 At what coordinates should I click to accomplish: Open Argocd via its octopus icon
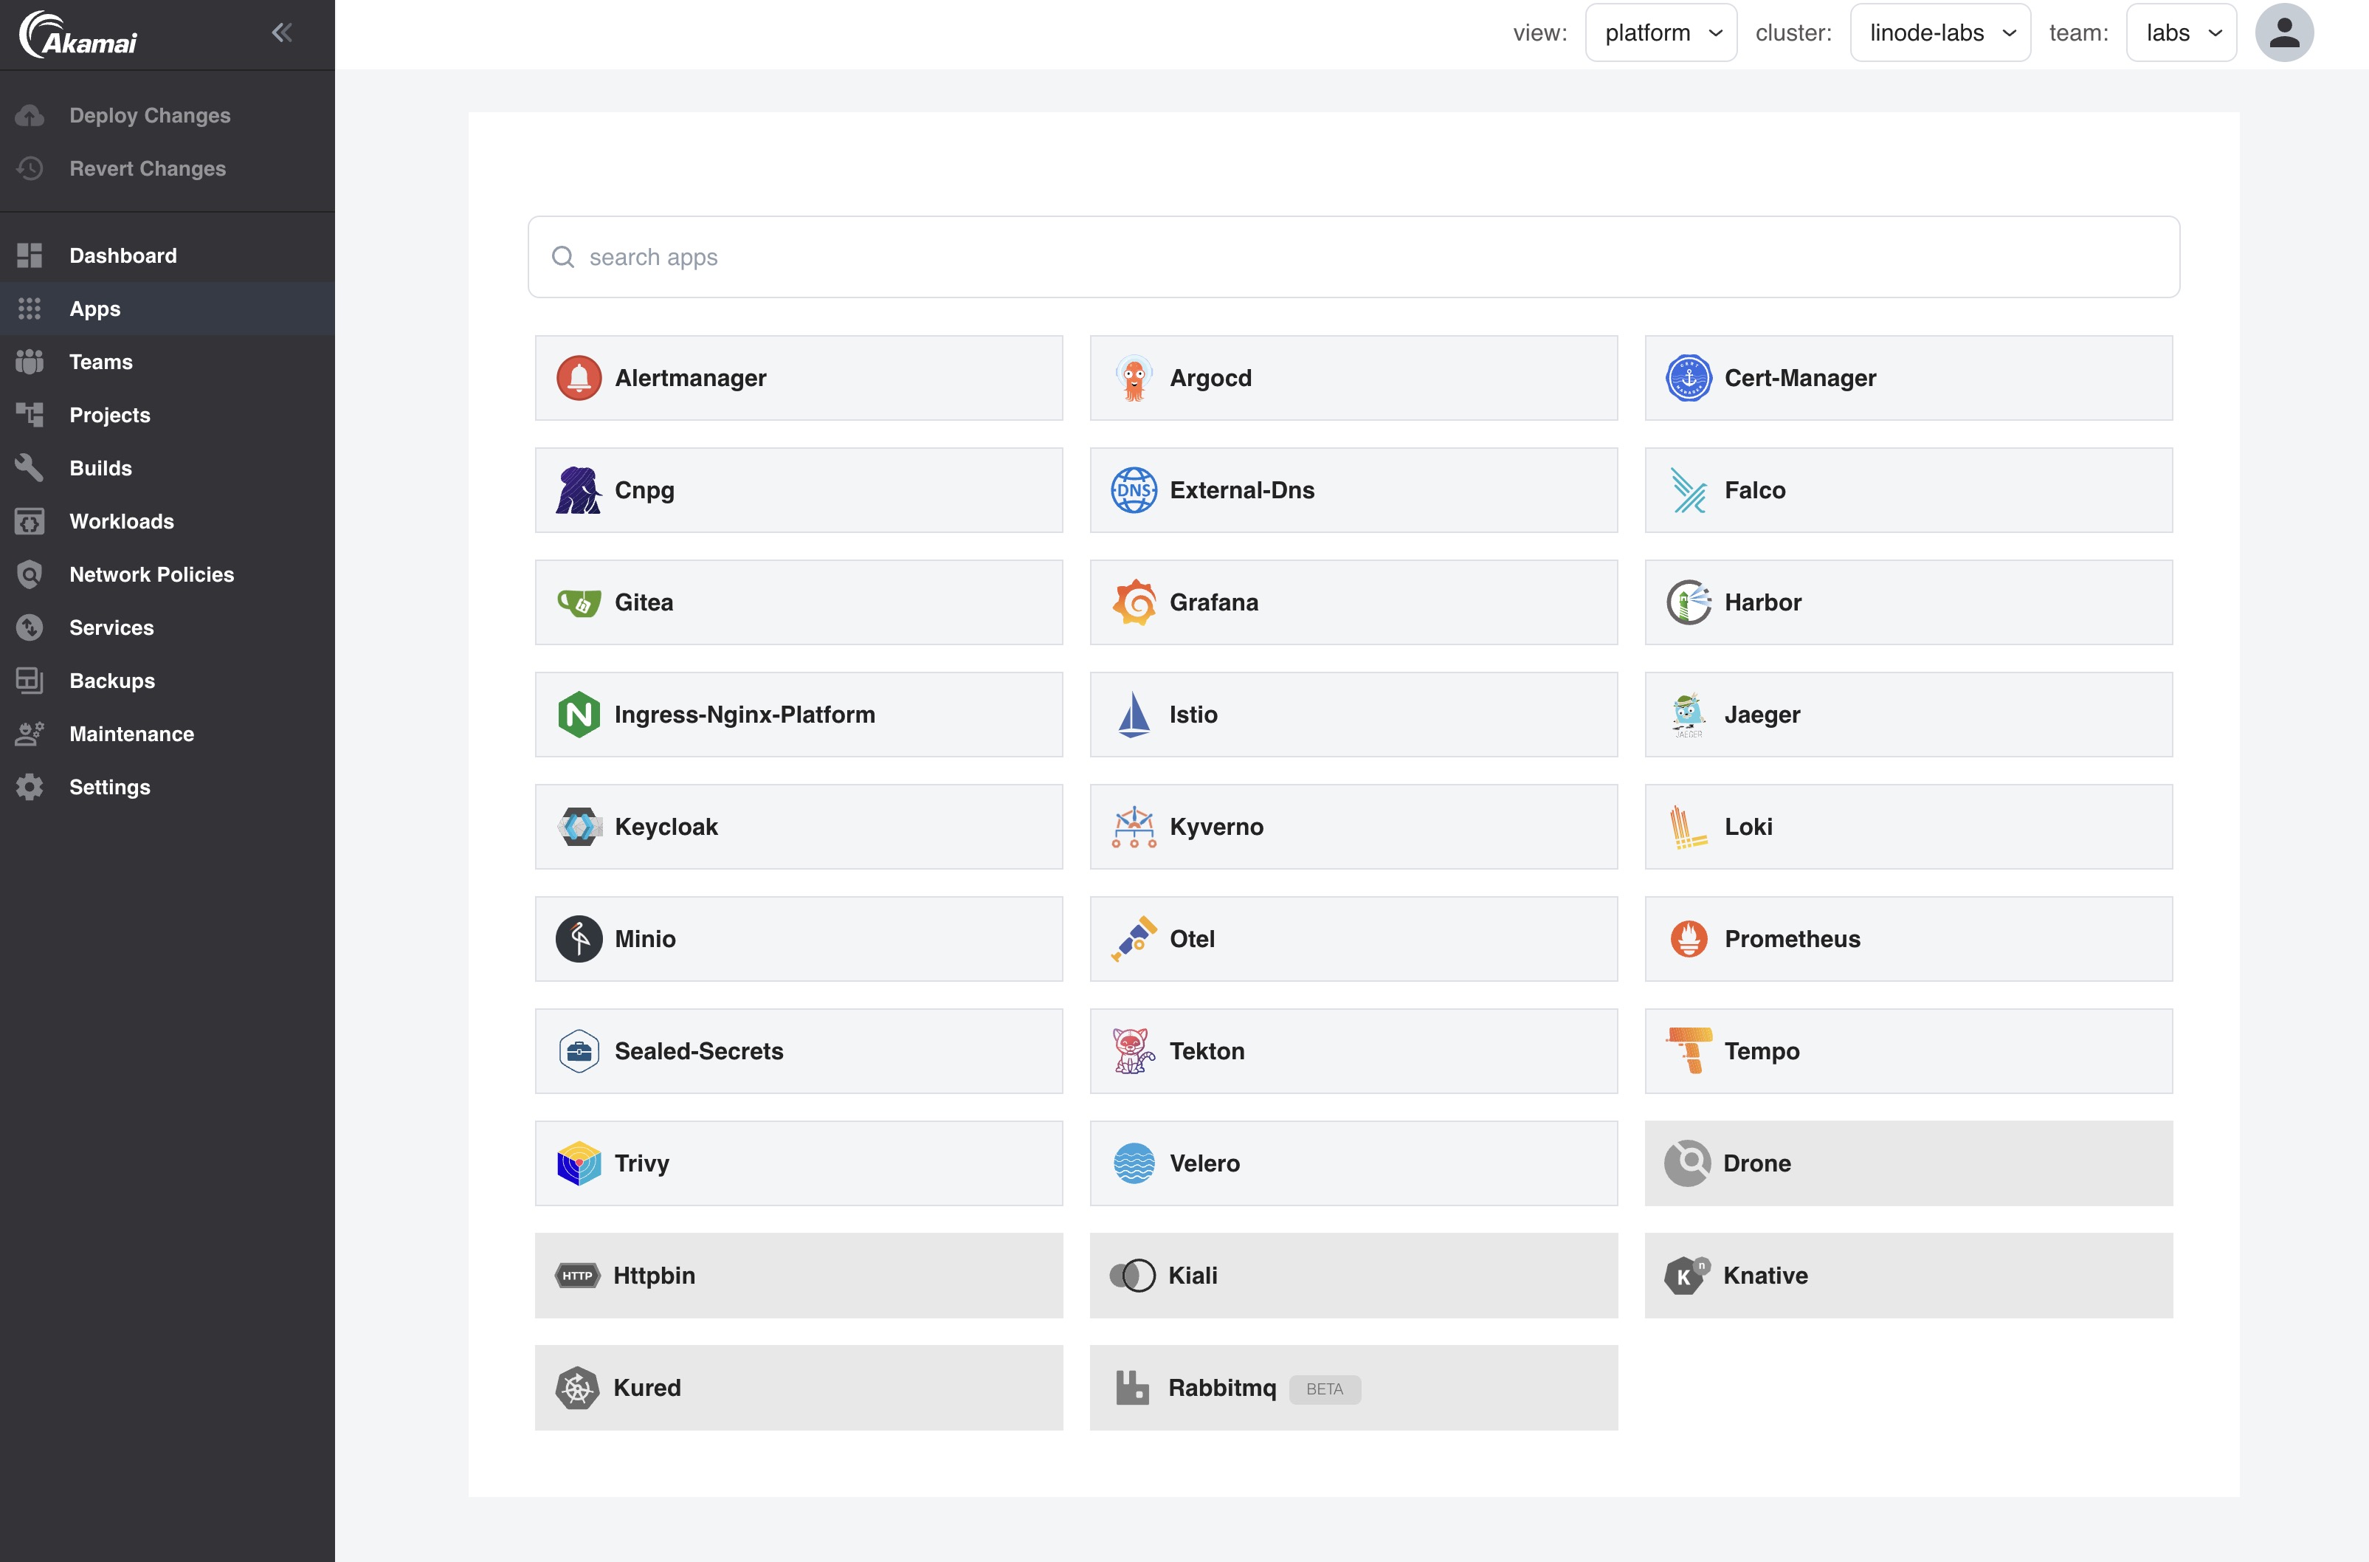click(x=1134, y=377)
